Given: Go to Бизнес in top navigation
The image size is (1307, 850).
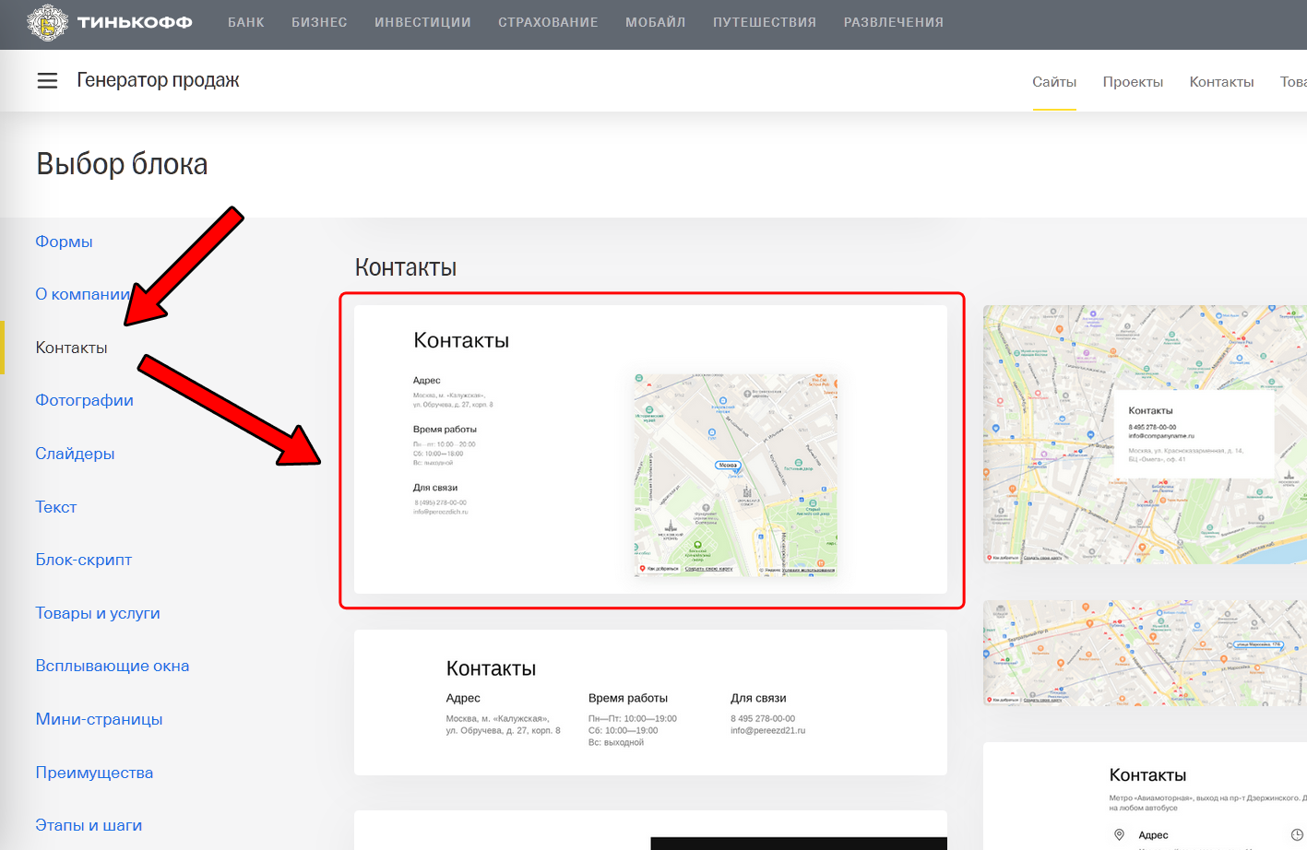Looking at the screenshot, I should coord(319,22).
